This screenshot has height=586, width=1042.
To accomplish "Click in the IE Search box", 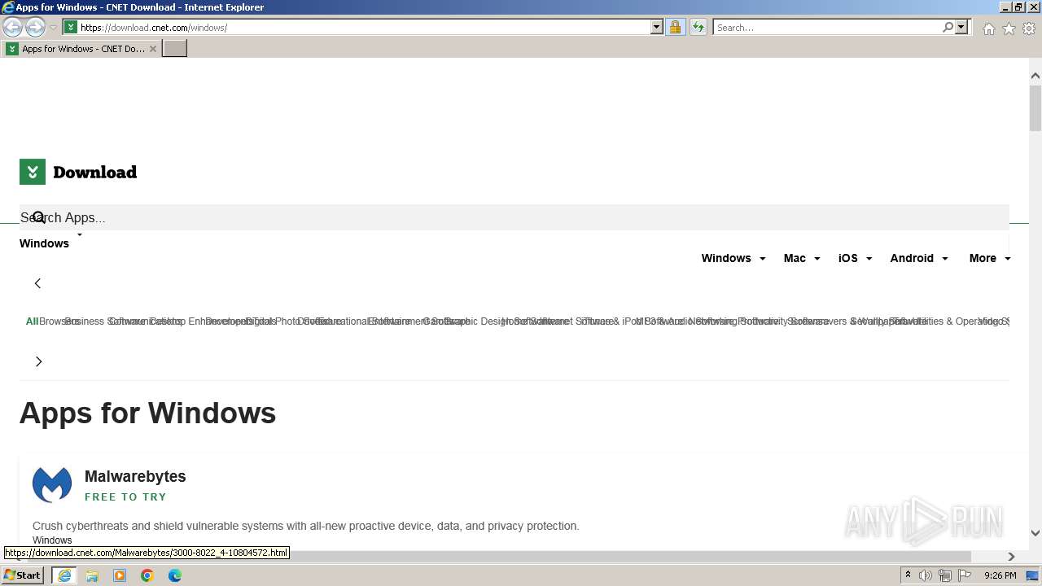I will pyautogui.click(x=827, y=28).
